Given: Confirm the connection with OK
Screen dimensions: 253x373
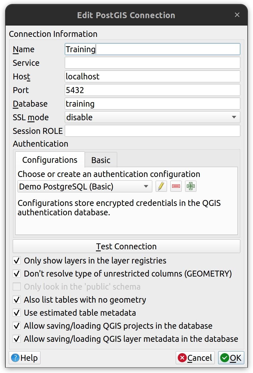Looking at the screenshot, I should 231,358.
